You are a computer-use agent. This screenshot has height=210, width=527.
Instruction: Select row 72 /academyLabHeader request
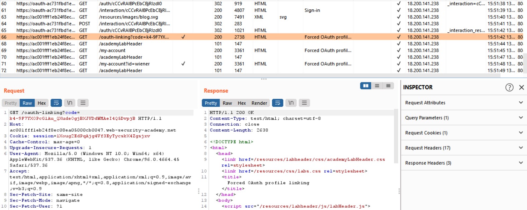pos(262,71)
